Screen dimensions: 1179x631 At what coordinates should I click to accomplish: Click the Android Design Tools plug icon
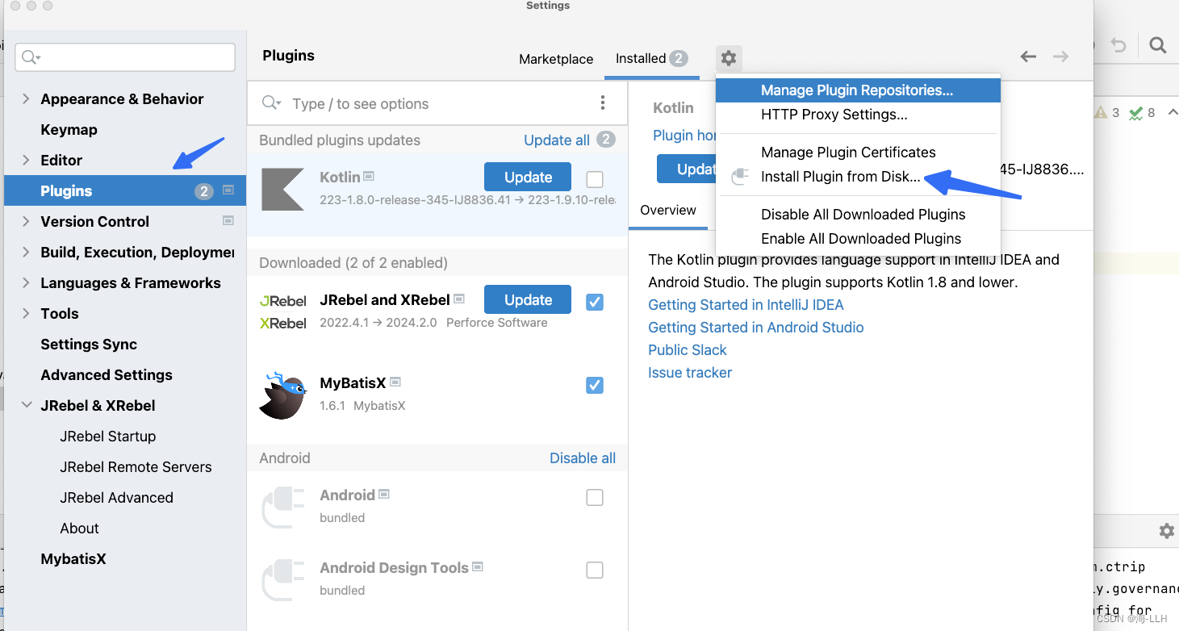point(282,579)
